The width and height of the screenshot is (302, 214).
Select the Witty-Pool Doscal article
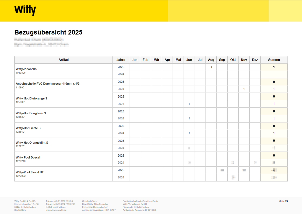[x=28, y=157]
